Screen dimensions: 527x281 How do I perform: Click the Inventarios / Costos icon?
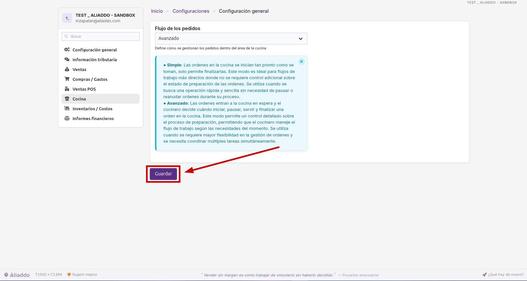coord(67,109)
